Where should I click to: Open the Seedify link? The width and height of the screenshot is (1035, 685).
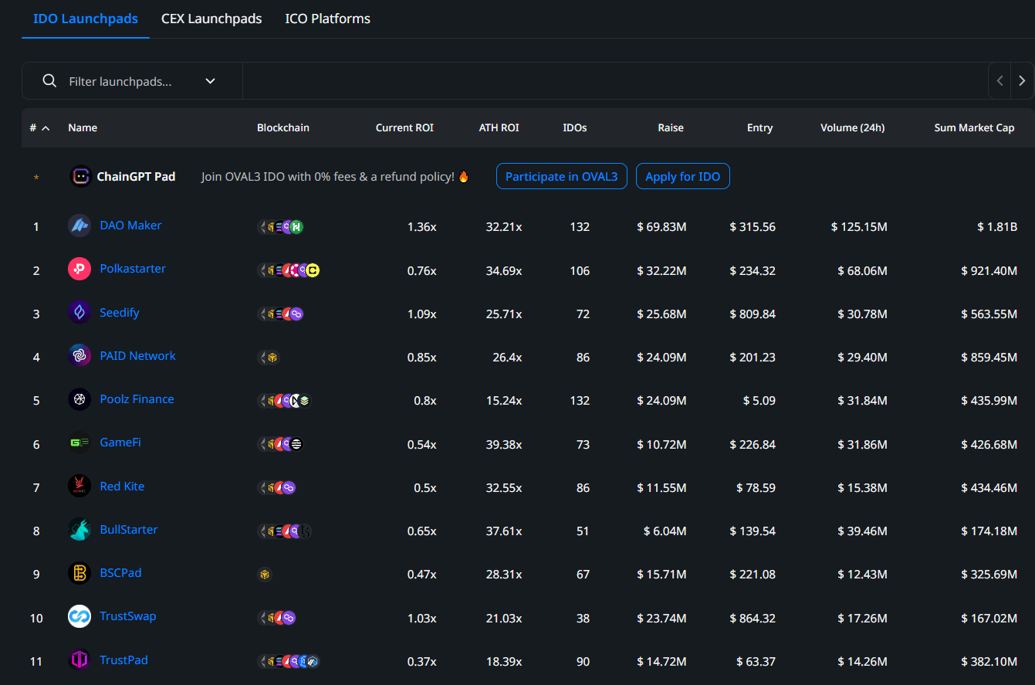point(120,312)
